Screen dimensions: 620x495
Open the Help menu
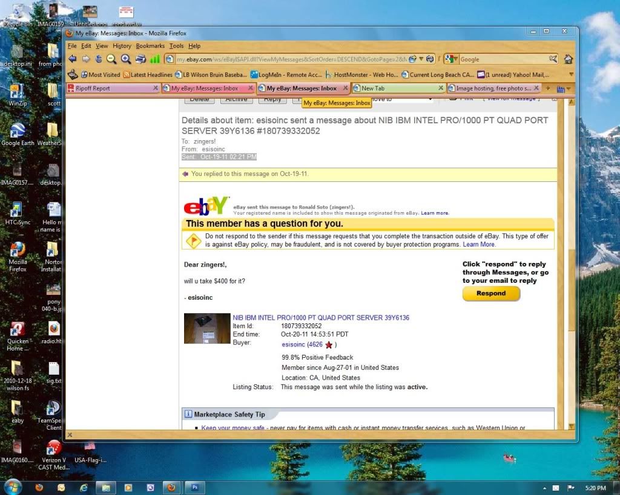(194, 46)
